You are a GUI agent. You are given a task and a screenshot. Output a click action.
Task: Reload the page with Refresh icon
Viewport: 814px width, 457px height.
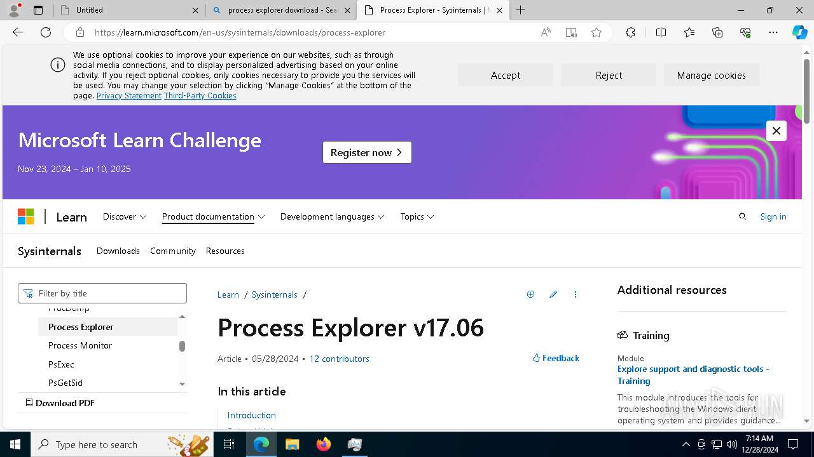coord(46,32)
